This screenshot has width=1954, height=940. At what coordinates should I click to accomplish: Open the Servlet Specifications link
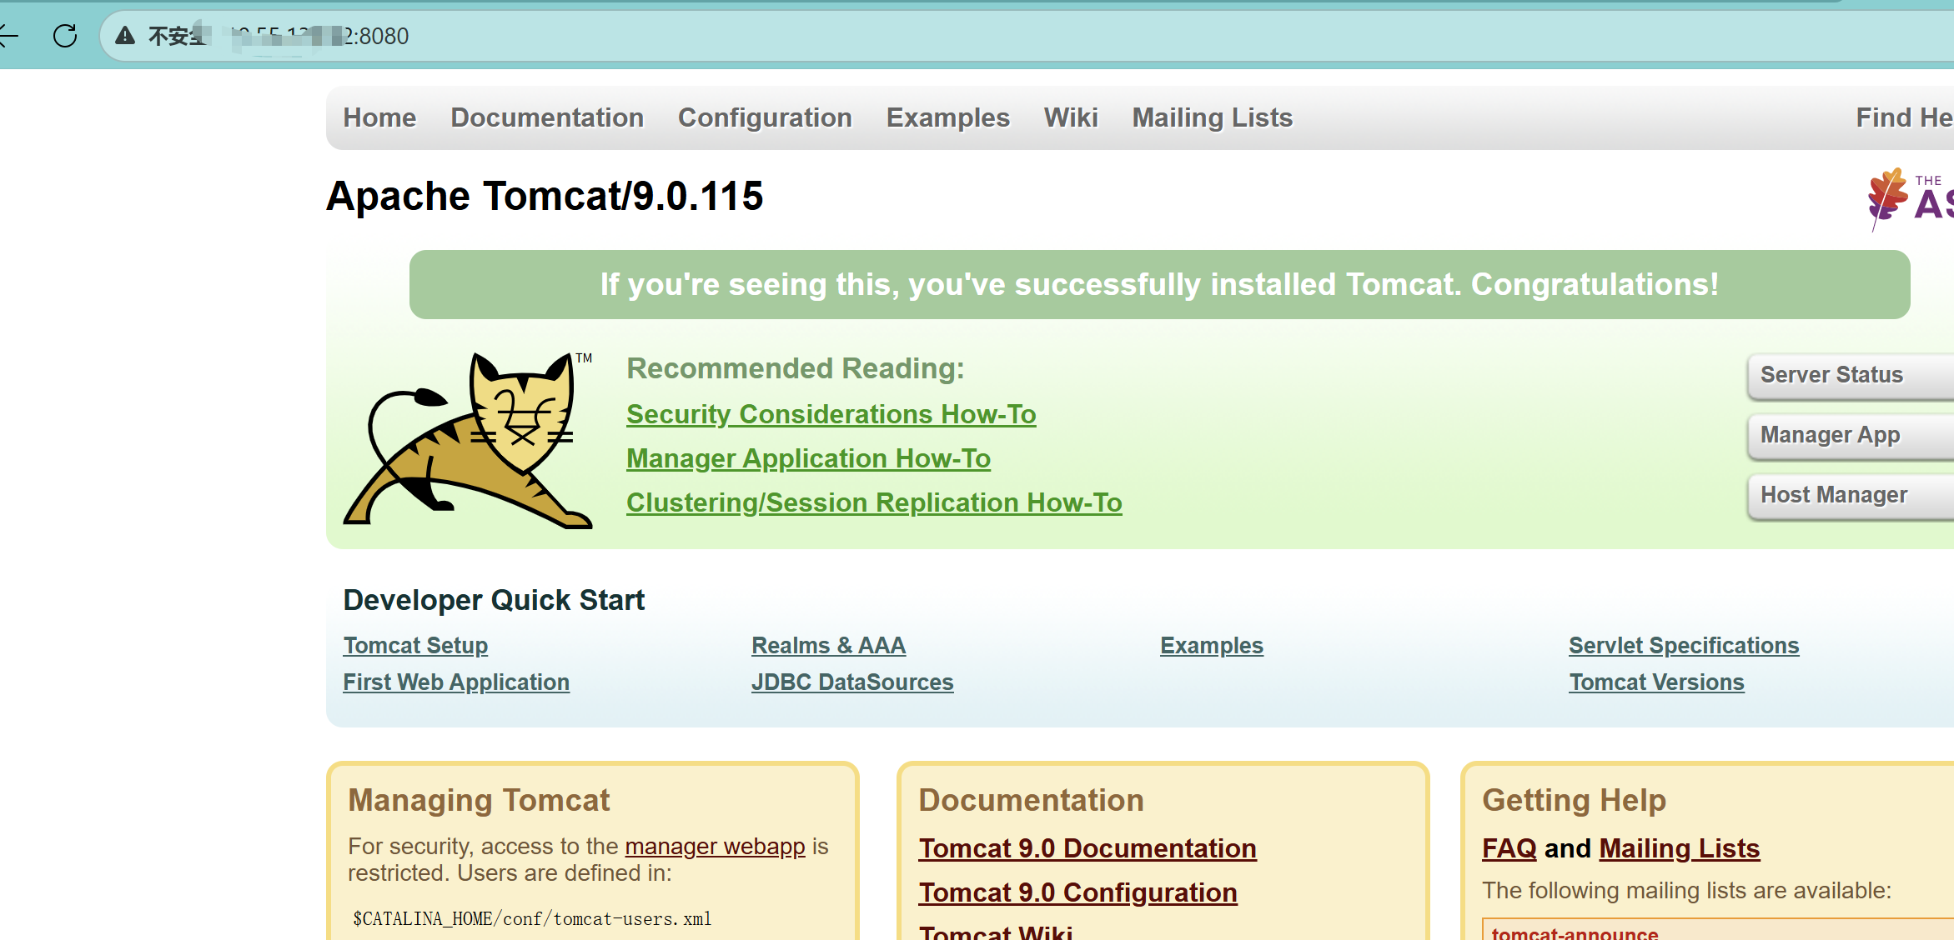pyautogui.click(x=1683, y=645)
